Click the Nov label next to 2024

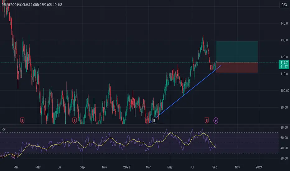[237, 167]
